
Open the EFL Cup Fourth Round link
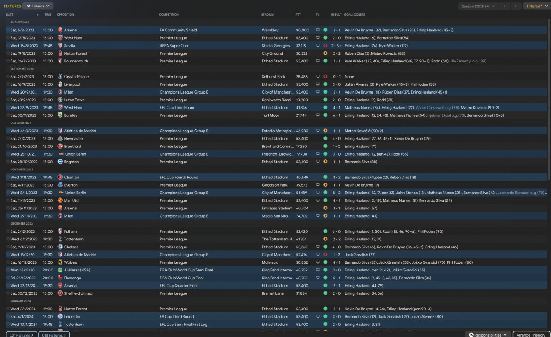(179, 178)
